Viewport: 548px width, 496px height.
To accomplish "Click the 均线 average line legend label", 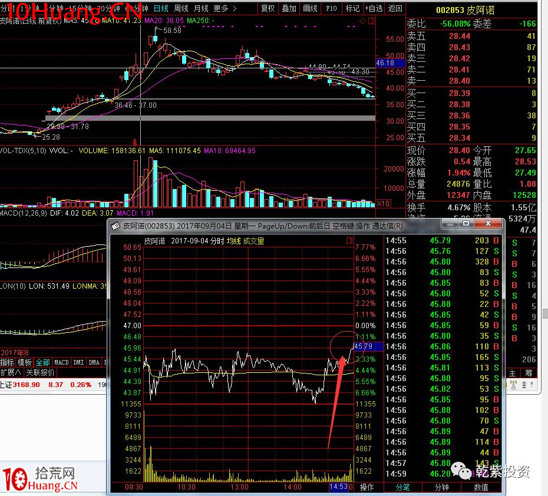I will coord(233,241).
